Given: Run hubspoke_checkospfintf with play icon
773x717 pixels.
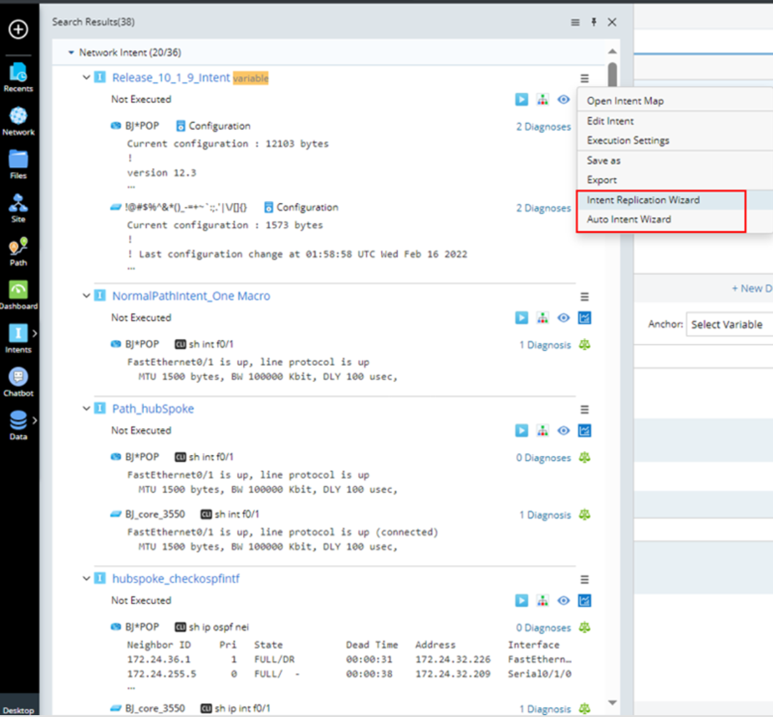Looking at the screenshot, I should (522, 600).
